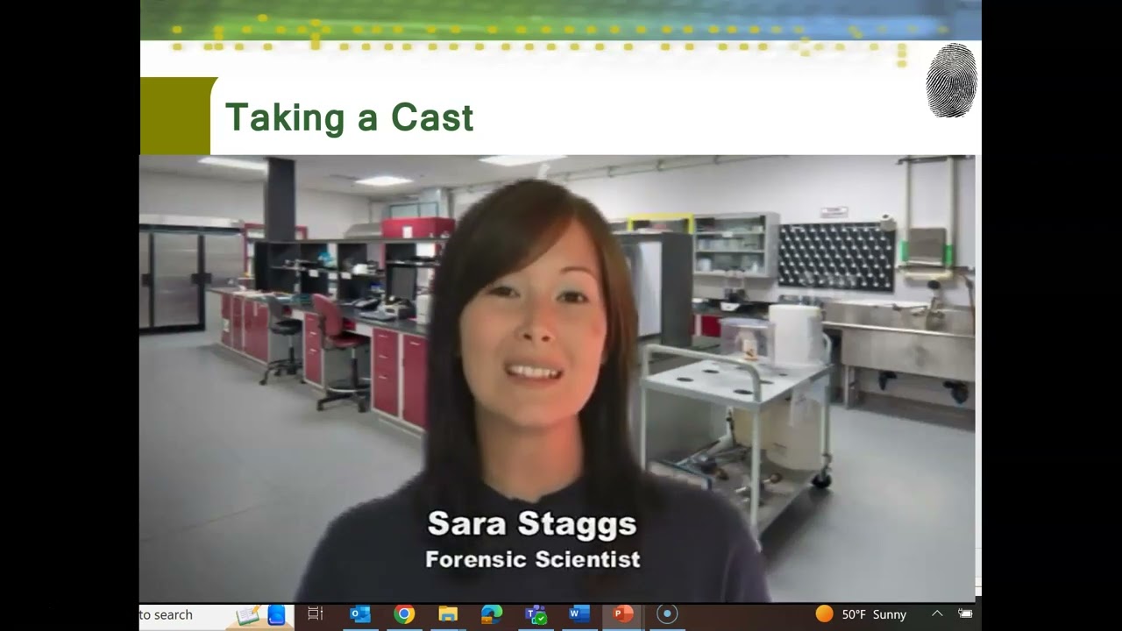Launch Outlook from the taskbar
The width and height of the screenshot is (1122, 631).
(x=360, y=614)
